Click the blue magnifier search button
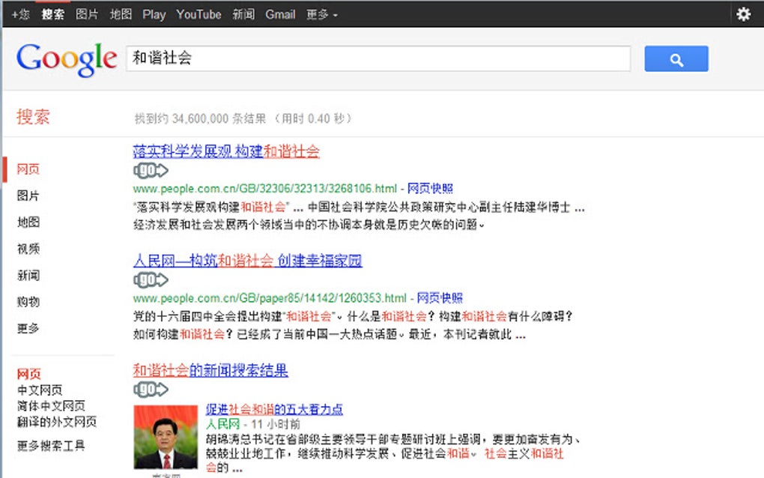The height and width of the screenshot is (478, 764). click(675, 58)
